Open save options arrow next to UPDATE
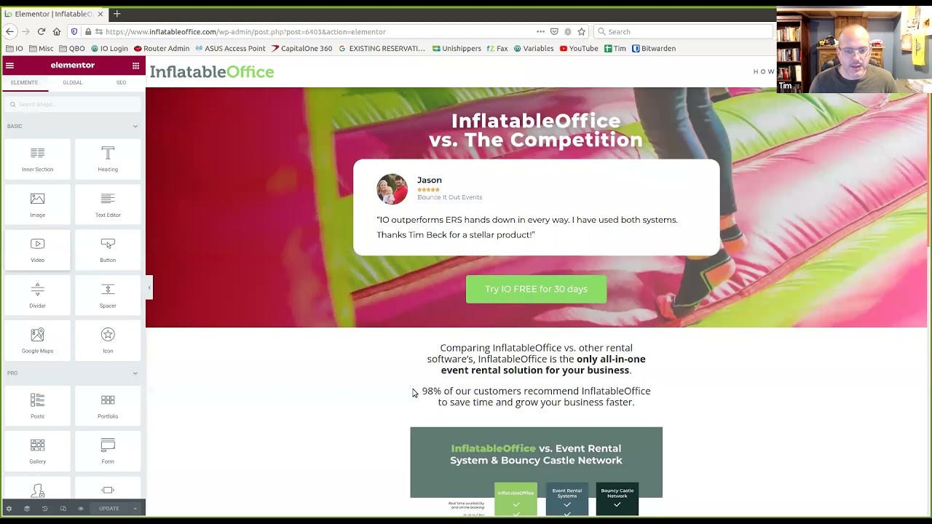The height and width of the screenshot is (524, 932). pos(135,509)
